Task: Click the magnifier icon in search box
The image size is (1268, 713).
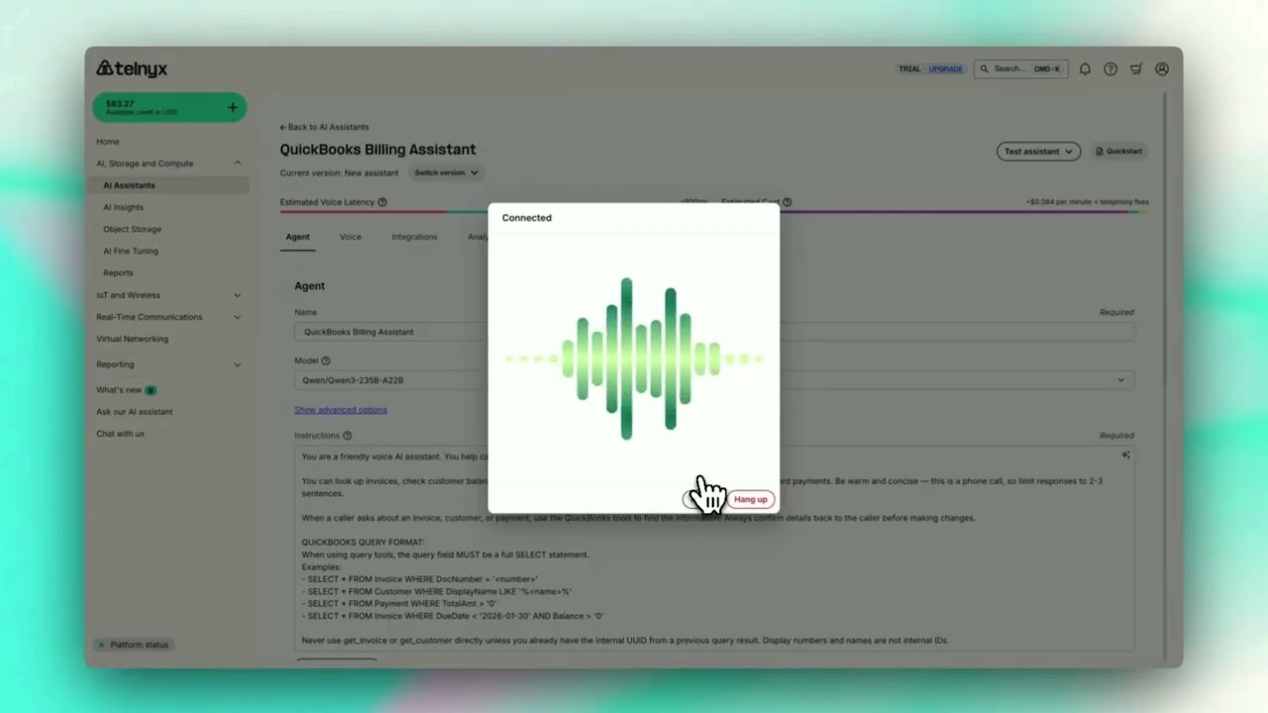Action: click(984, 69)
